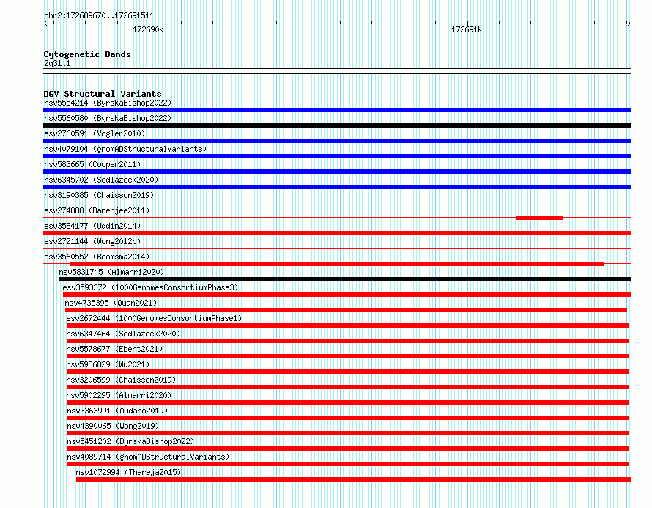Click the Cytogenetic Bands track title
Image resolution: width=652 pixels, height=508 pixels.
tap(87, 54)
